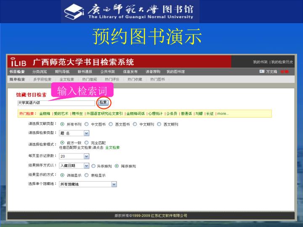This screenshot has height=227, width=303.
Task: Click the hot search term 普通话
Action: click(x=186, y=113)
